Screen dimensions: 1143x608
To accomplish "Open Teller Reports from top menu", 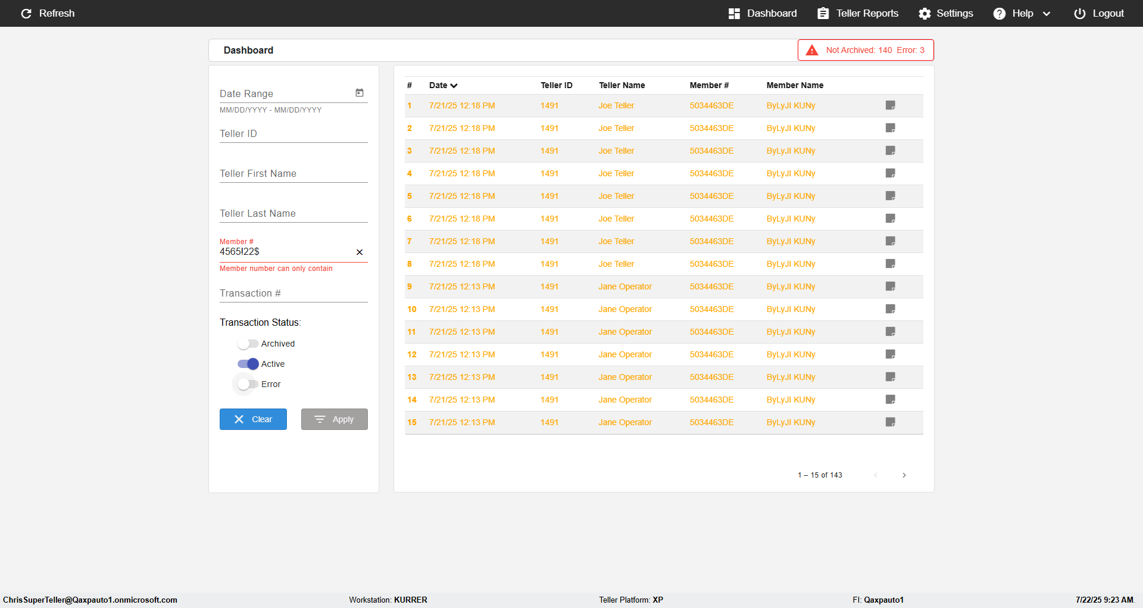I will click(x=858, y=13).
